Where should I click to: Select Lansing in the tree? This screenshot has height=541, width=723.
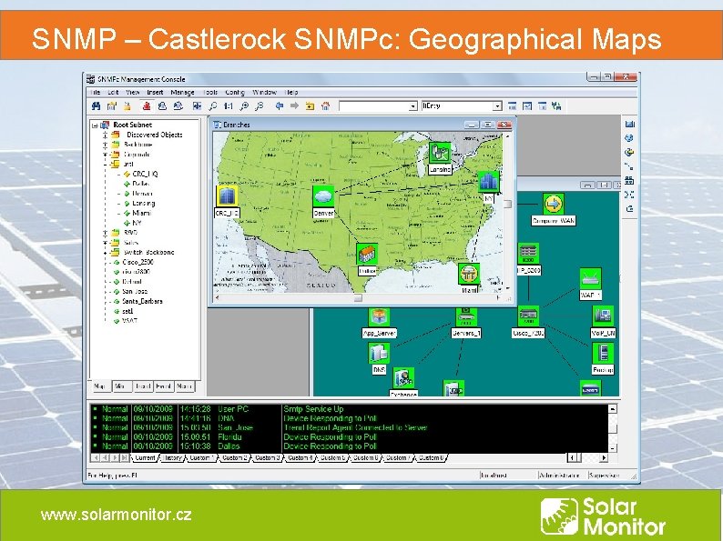tap(143, 204)
